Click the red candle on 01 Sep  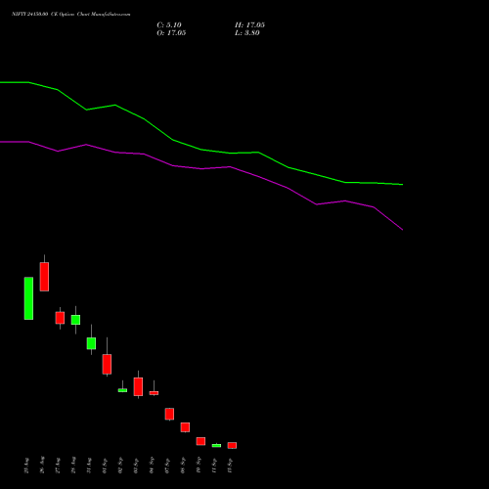click(x=107, y=364)
